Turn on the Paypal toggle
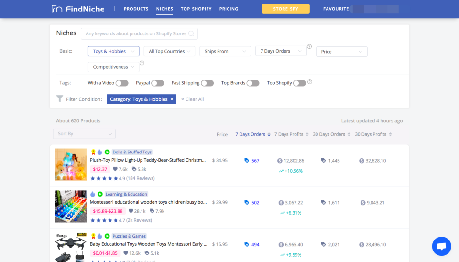This screenshot has width=459, height=262. click(158, 83)
